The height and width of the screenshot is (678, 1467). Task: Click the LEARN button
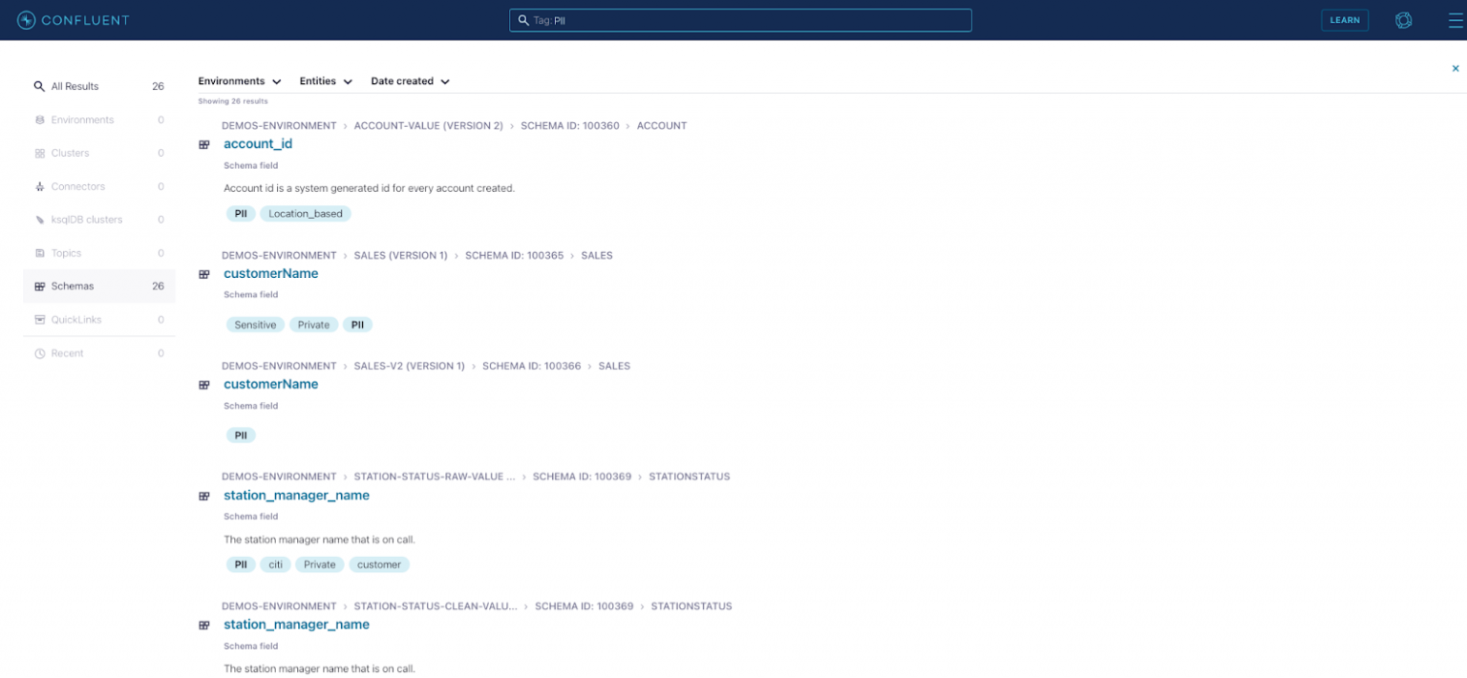tap(1344, 20)
